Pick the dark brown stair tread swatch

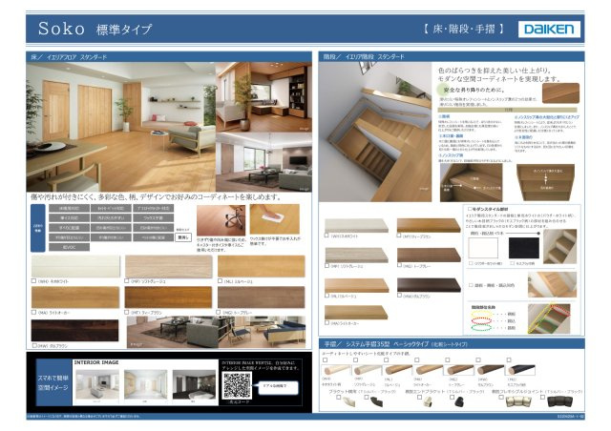[x=429, y=285]
